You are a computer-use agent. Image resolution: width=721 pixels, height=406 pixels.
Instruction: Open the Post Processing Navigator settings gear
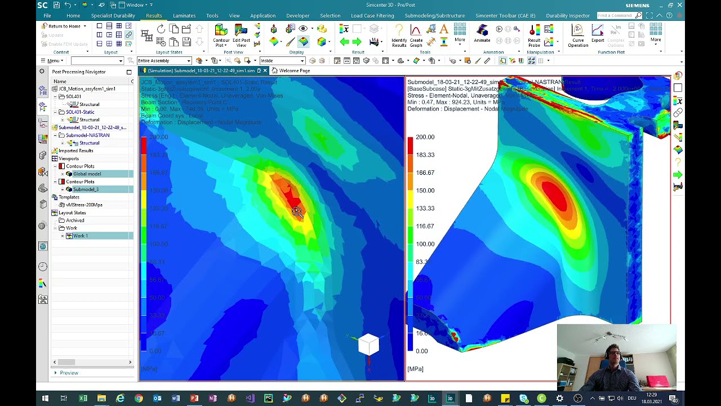point(42,72)
